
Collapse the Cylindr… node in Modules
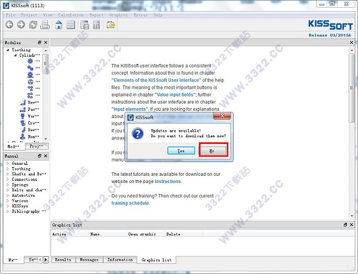pos(15,55)
